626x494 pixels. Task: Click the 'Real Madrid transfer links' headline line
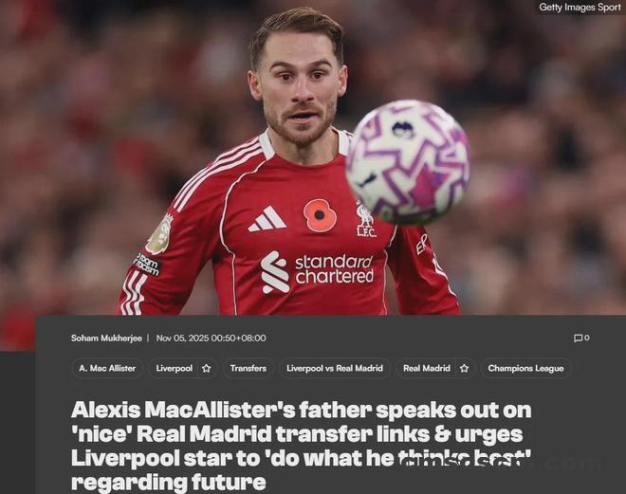point(297,434)
